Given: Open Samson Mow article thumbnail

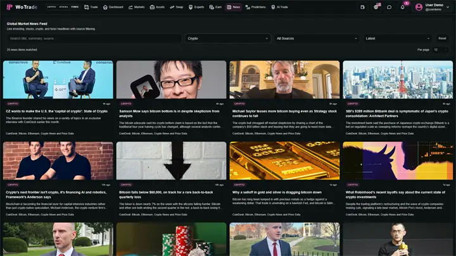Looking at the screenshot, I should pyautogui.click(x=171, y=80).
